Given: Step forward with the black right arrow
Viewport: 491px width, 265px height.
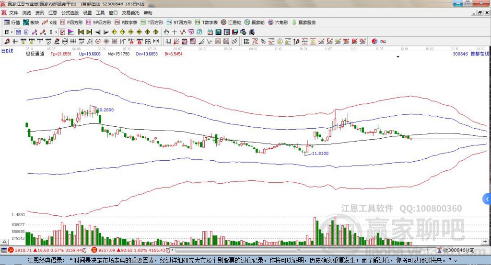Looking at the screenshot, I should click(x=105, y=32).
